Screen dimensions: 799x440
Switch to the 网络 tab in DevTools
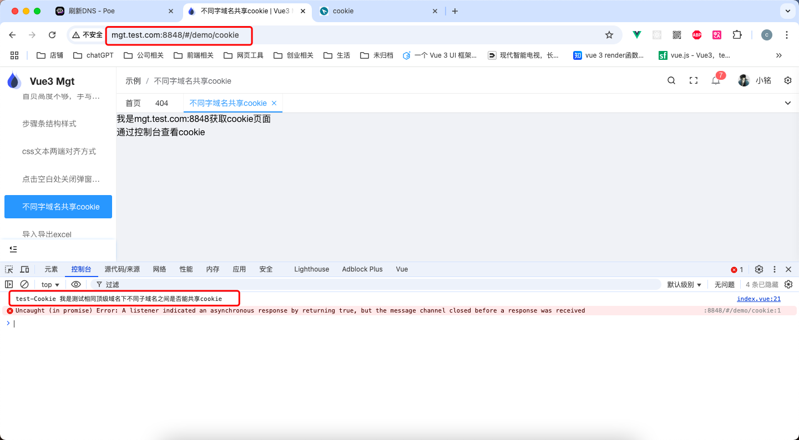click(x=159, y=269)
